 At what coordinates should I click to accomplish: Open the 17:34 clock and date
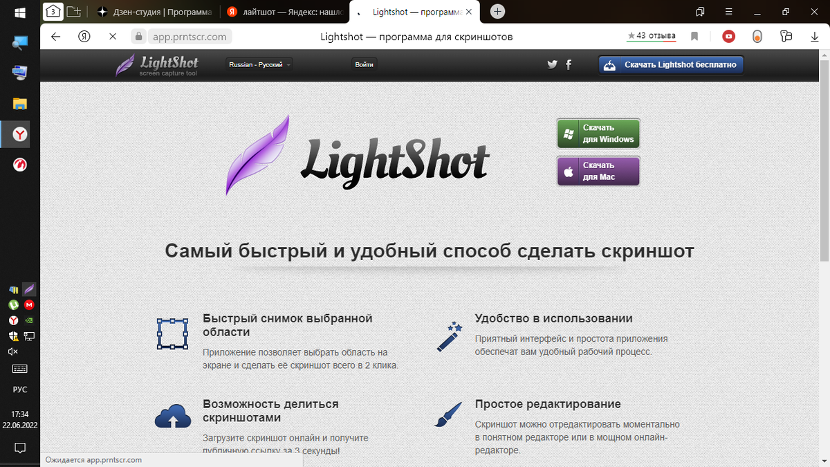pyautogui.click(x=20, y=419)
